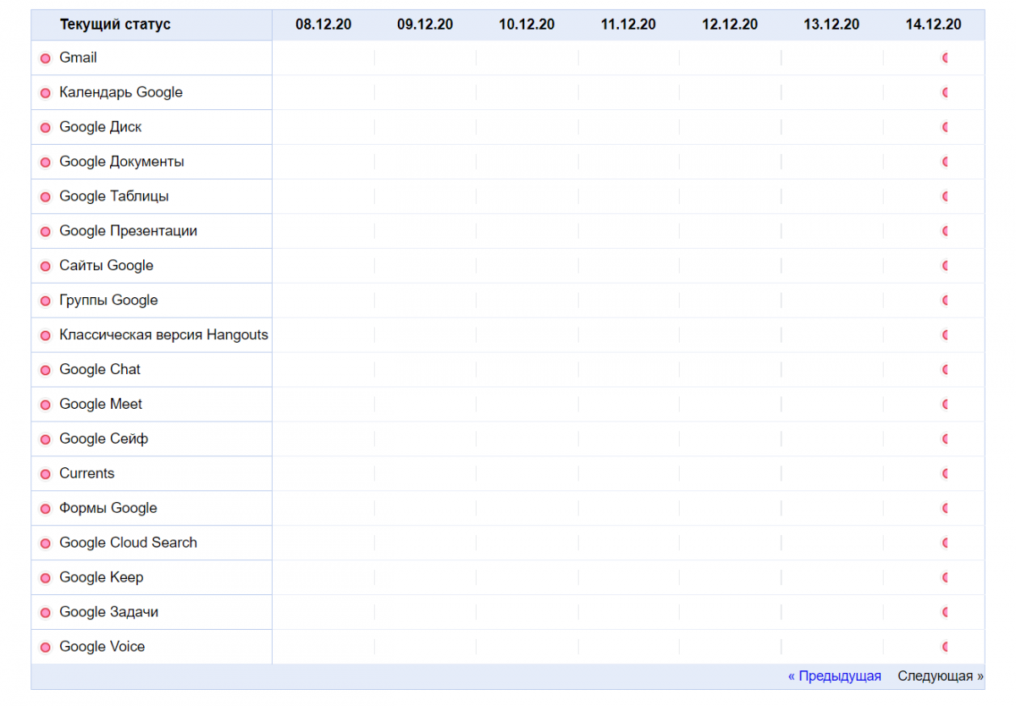Open the 14.12.20 incident marker for Google Документы
This screenshot has height=706, width=1016.
pos(945,162)
